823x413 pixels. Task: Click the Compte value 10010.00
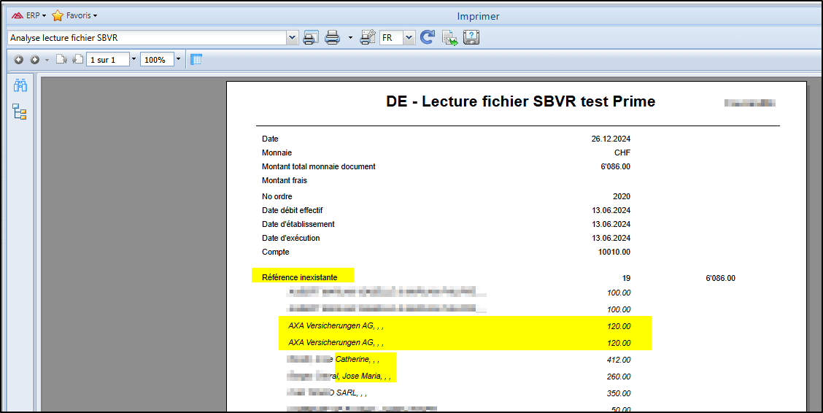[x=614, y=252]
